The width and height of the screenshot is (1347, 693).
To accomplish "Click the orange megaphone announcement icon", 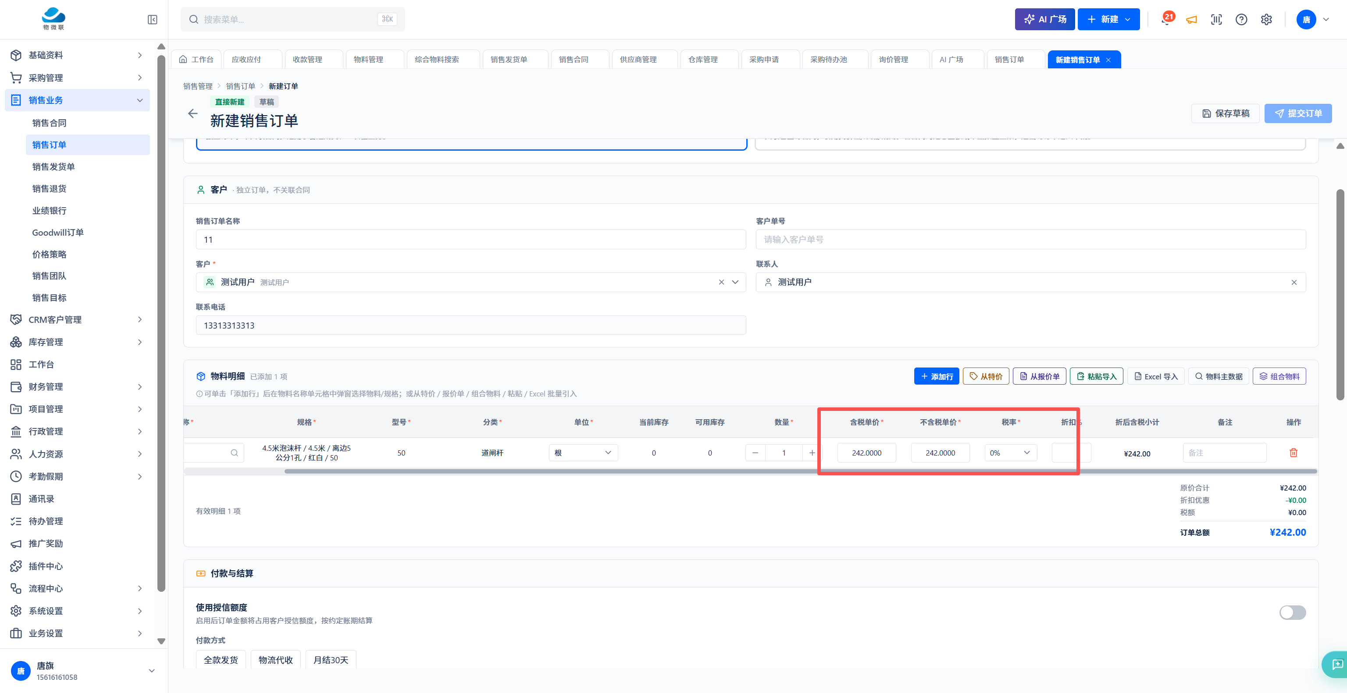I will [x=1191, y=20].
